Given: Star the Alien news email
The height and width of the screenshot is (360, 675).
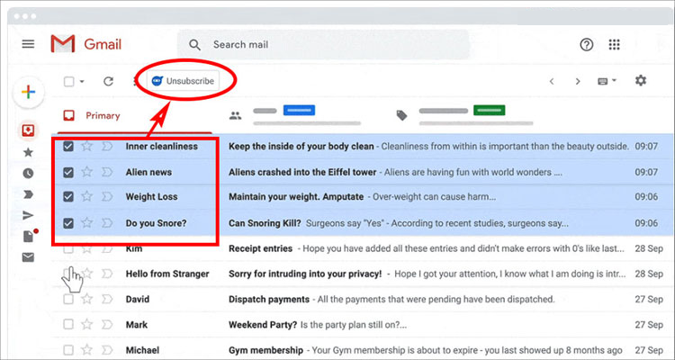Looking at the screenshot, I should point(87,172).
